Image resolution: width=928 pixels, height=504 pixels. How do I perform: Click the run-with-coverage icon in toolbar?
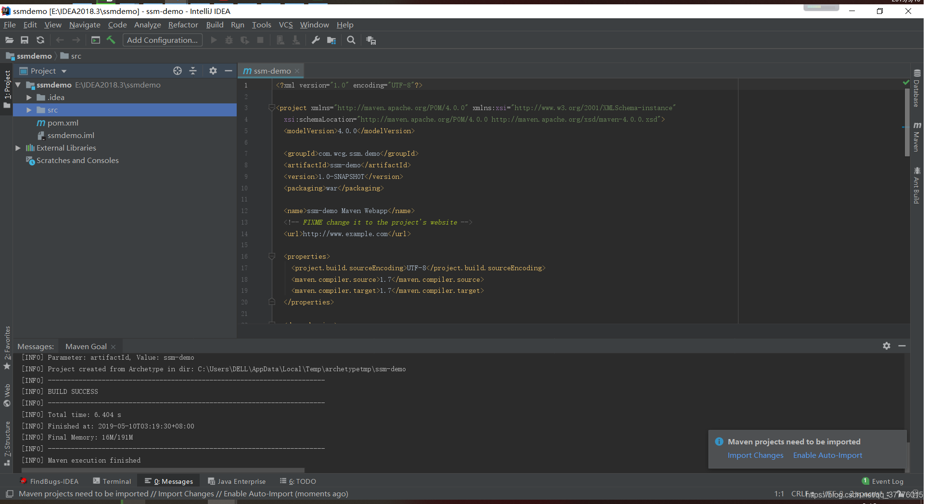tap(245, 40)
